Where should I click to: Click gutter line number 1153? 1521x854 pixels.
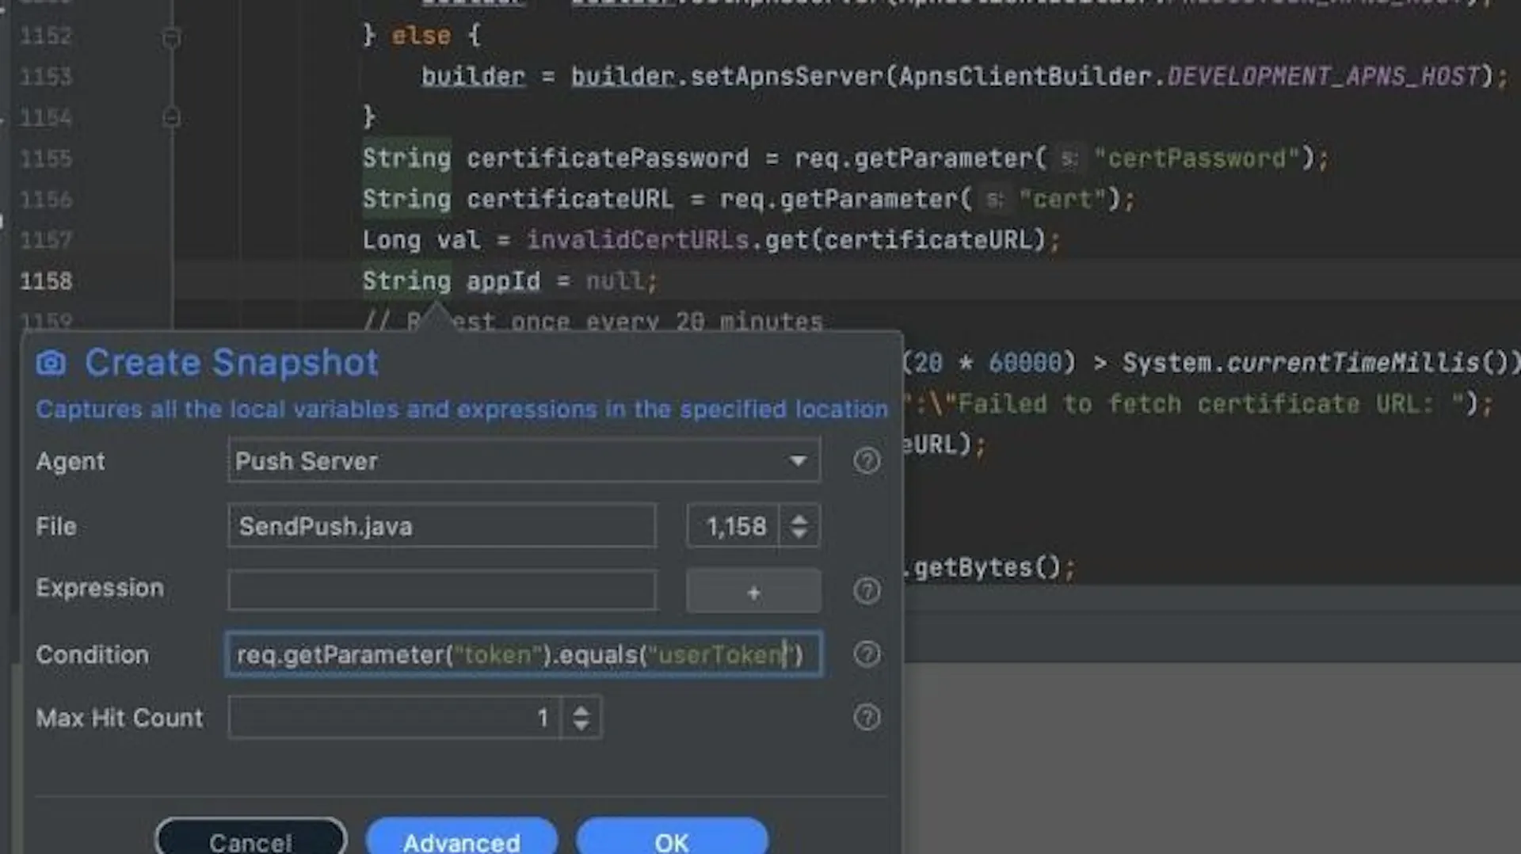click(x=46, y=77)
